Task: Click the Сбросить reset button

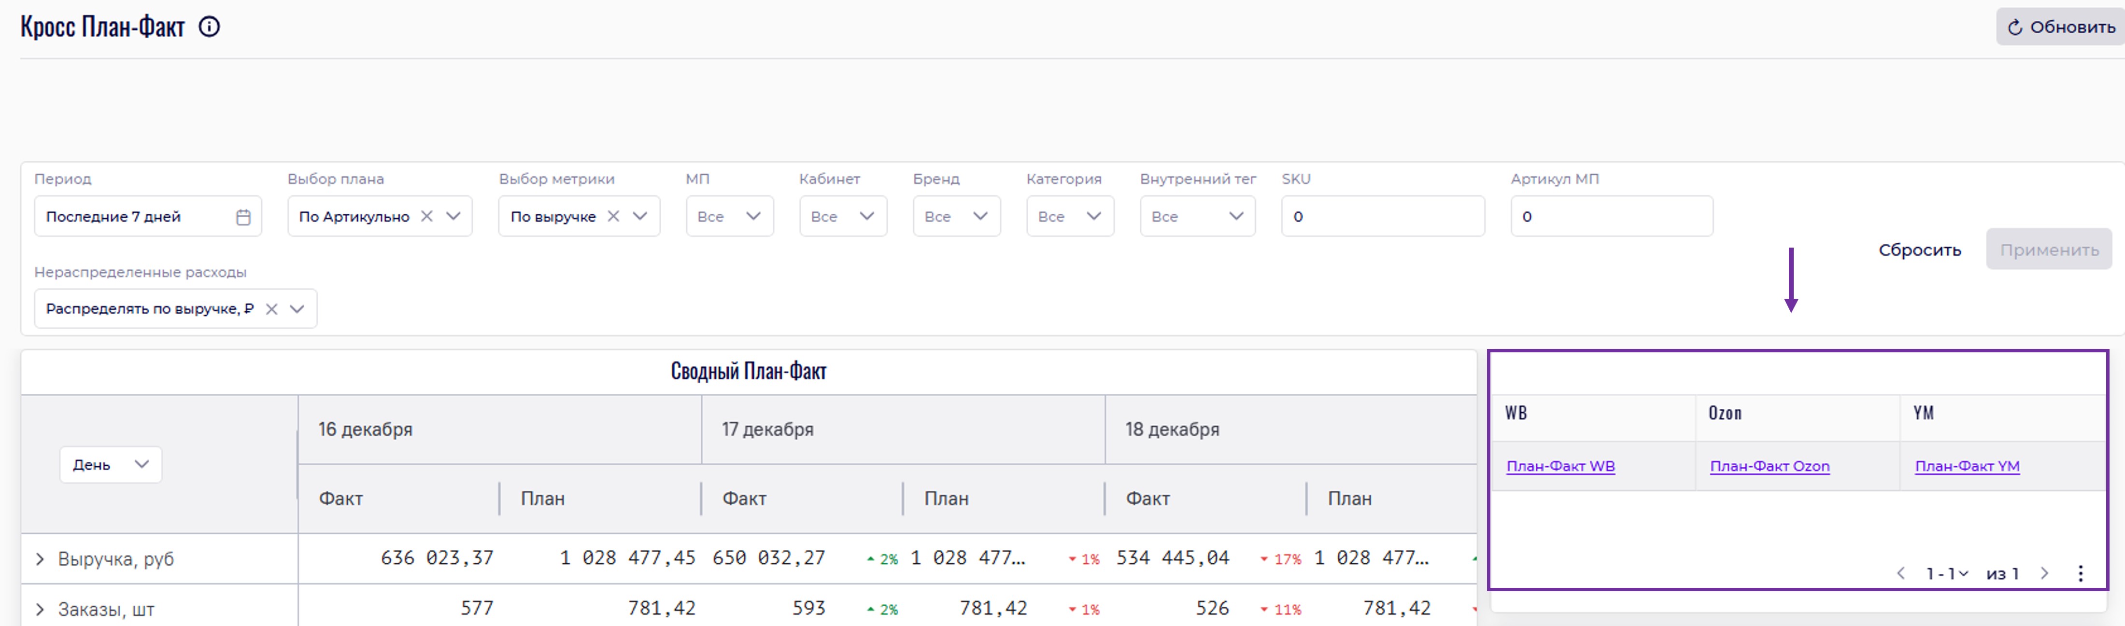Action: pyautogui.click(x=1919, y=250)
